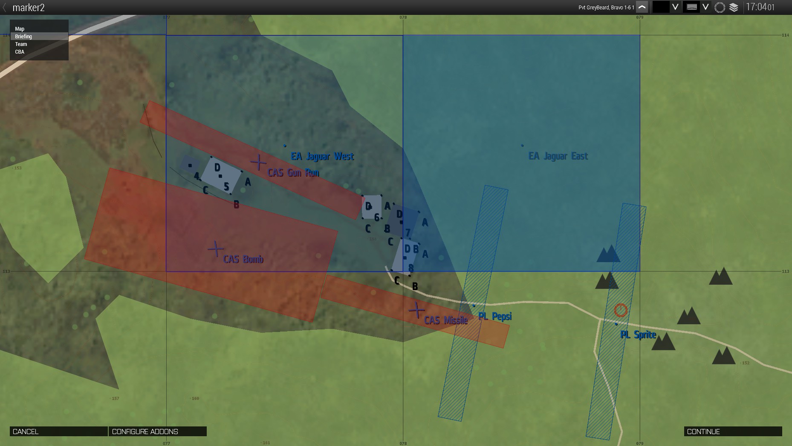Open CONFIGURE ADDONS
The width and height of the screenshot is (792, 446).
coord(158,432)
